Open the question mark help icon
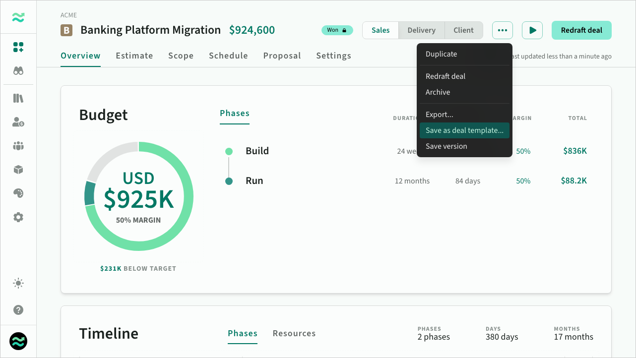Screen dimensions: 636x358 [x=18, y=310]
